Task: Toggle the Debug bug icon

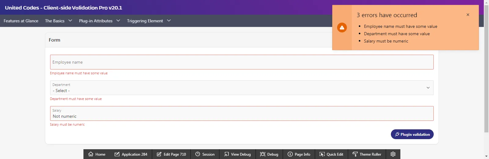Action: (x=263, y=154)
